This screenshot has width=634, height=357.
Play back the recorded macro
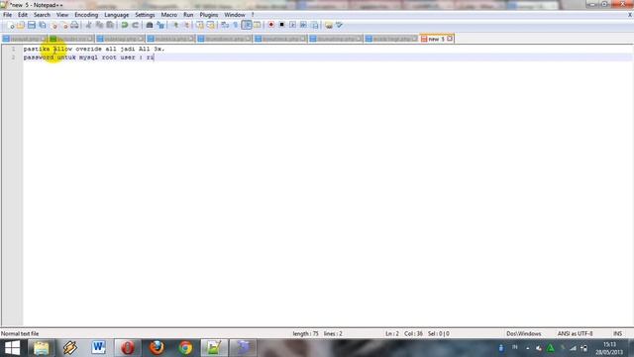click(293, 25)
